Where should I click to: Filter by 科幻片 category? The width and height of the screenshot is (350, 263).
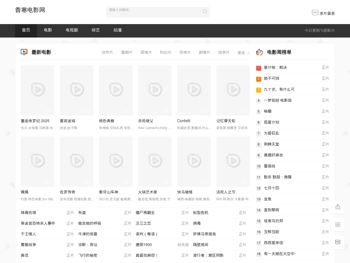[165, 52]
